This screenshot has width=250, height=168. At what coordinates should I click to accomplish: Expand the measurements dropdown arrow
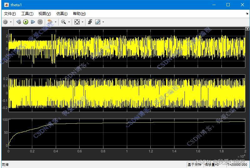(x=103, y=22)
